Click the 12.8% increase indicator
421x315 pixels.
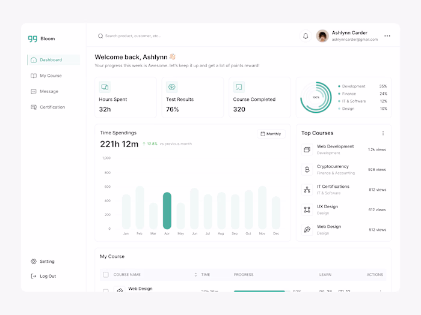150,144
